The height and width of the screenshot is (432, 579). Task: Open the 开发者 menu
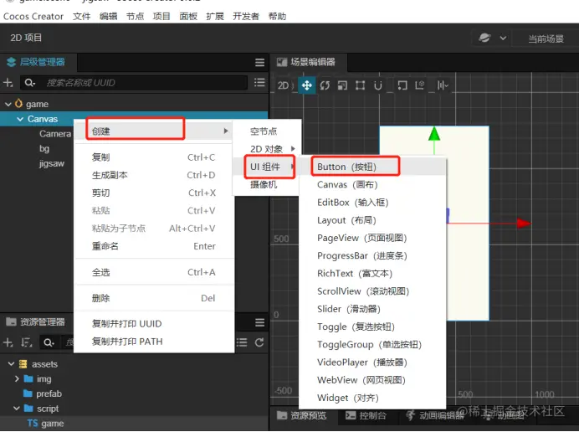[x=246, y=16]
